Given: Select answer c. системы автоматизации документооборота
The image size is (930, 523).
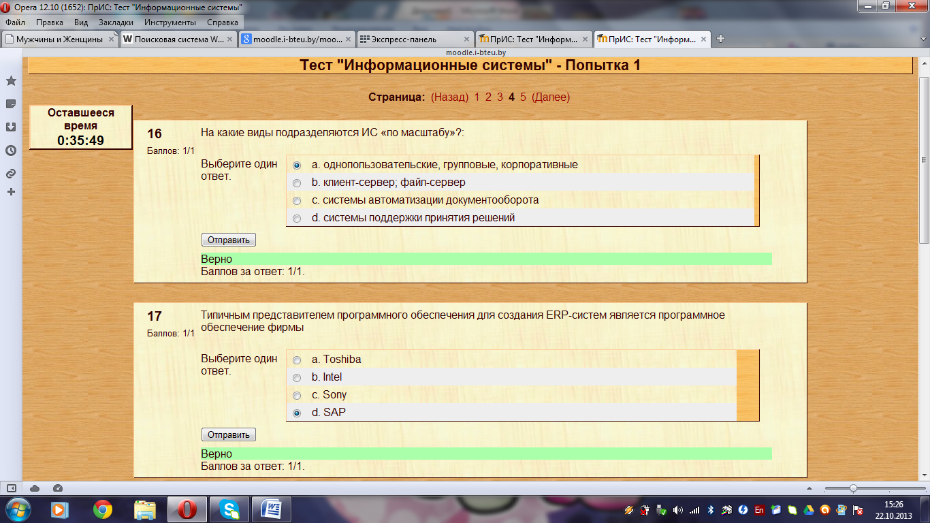Looking at the screenshot, I should 296,200.
